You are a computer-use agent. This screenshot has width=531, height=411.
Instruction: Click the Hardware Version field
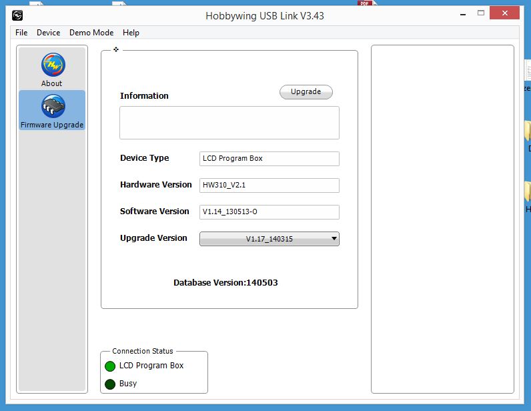click(270, 185)
